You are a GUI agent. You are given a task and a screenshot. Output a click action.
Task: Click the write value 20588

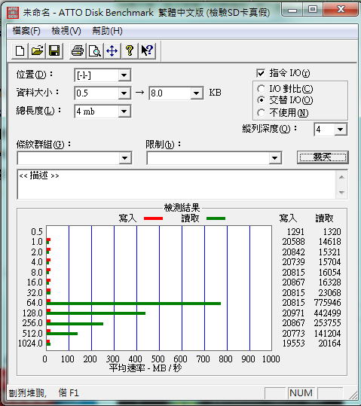(x=293, y=242)
